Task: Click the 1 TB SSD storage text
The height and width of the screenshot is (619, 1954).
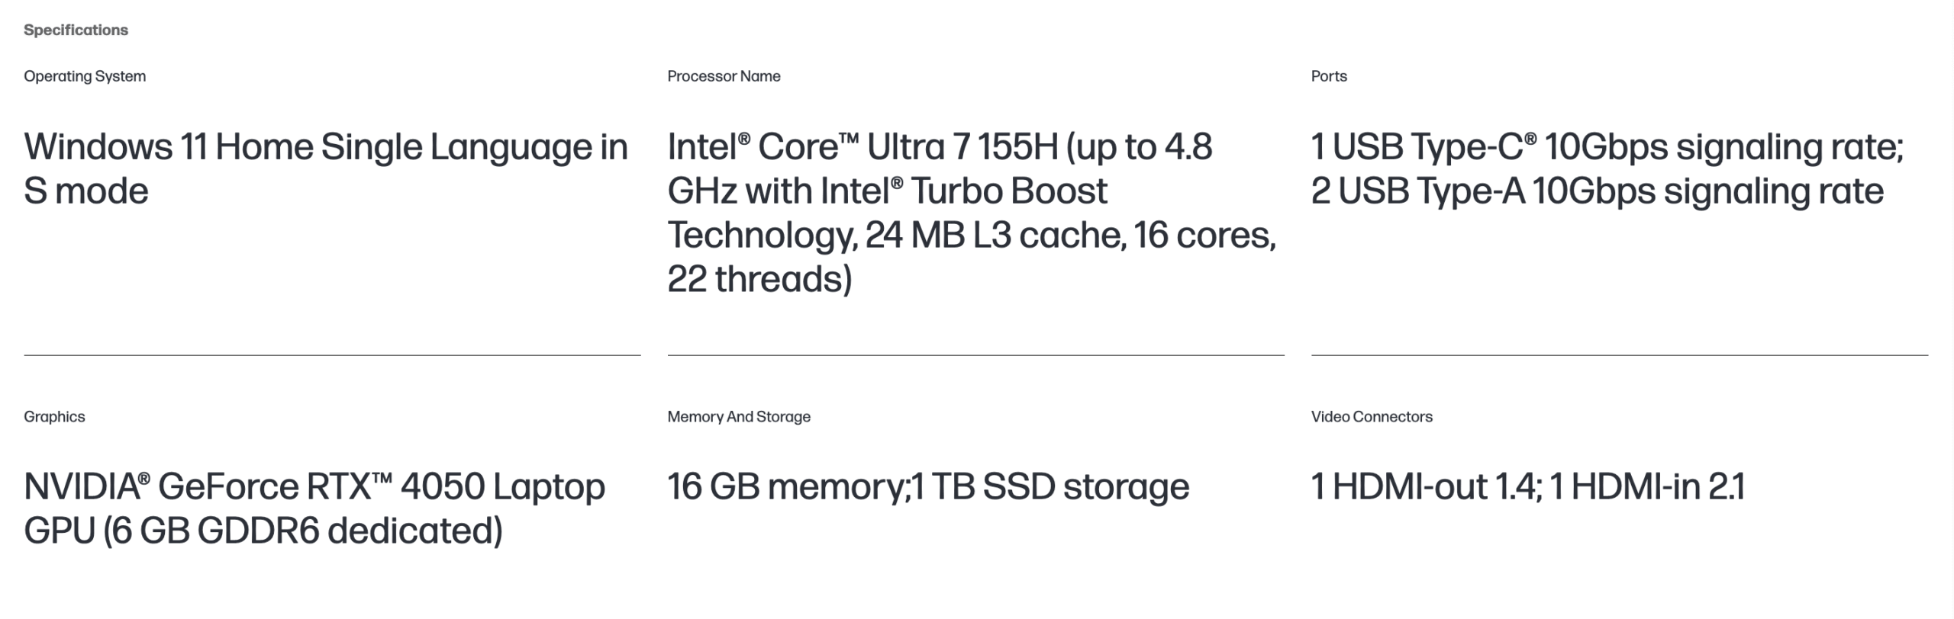Action: [1051, 486]
